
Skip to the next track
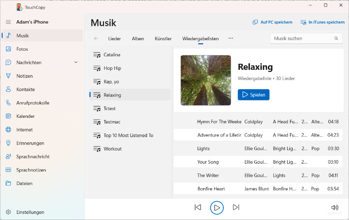[x=236, y=207]
